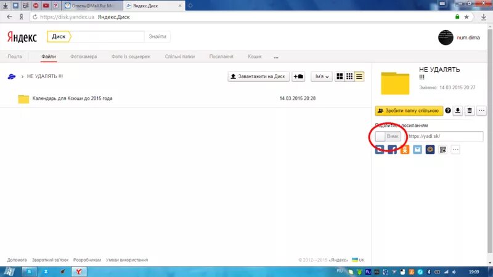Switch to Ответы@Mail.Ru browser tab
This screenshot has height=277, width=493.
tap(92, 6)
